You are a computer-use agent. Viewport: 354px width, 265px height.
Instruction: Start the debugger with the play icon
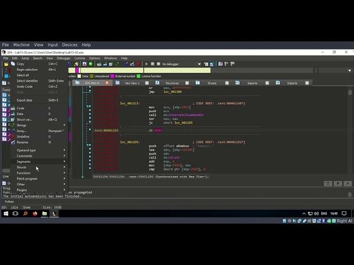point(146,64)
